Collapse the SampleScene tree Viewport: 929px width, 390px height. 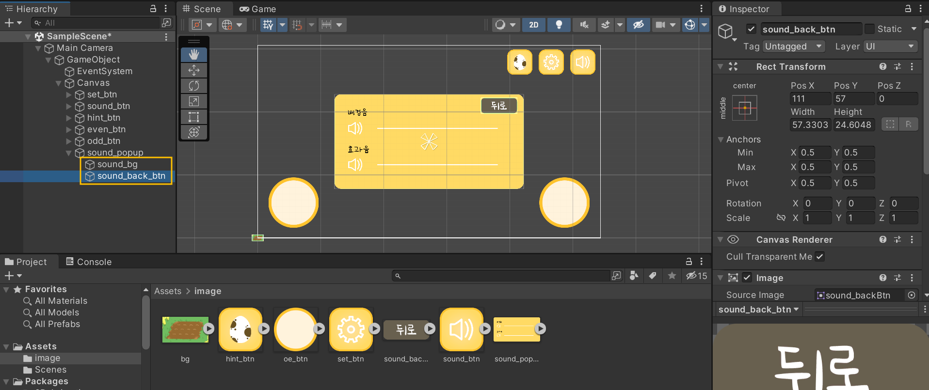tap(28, 36)
